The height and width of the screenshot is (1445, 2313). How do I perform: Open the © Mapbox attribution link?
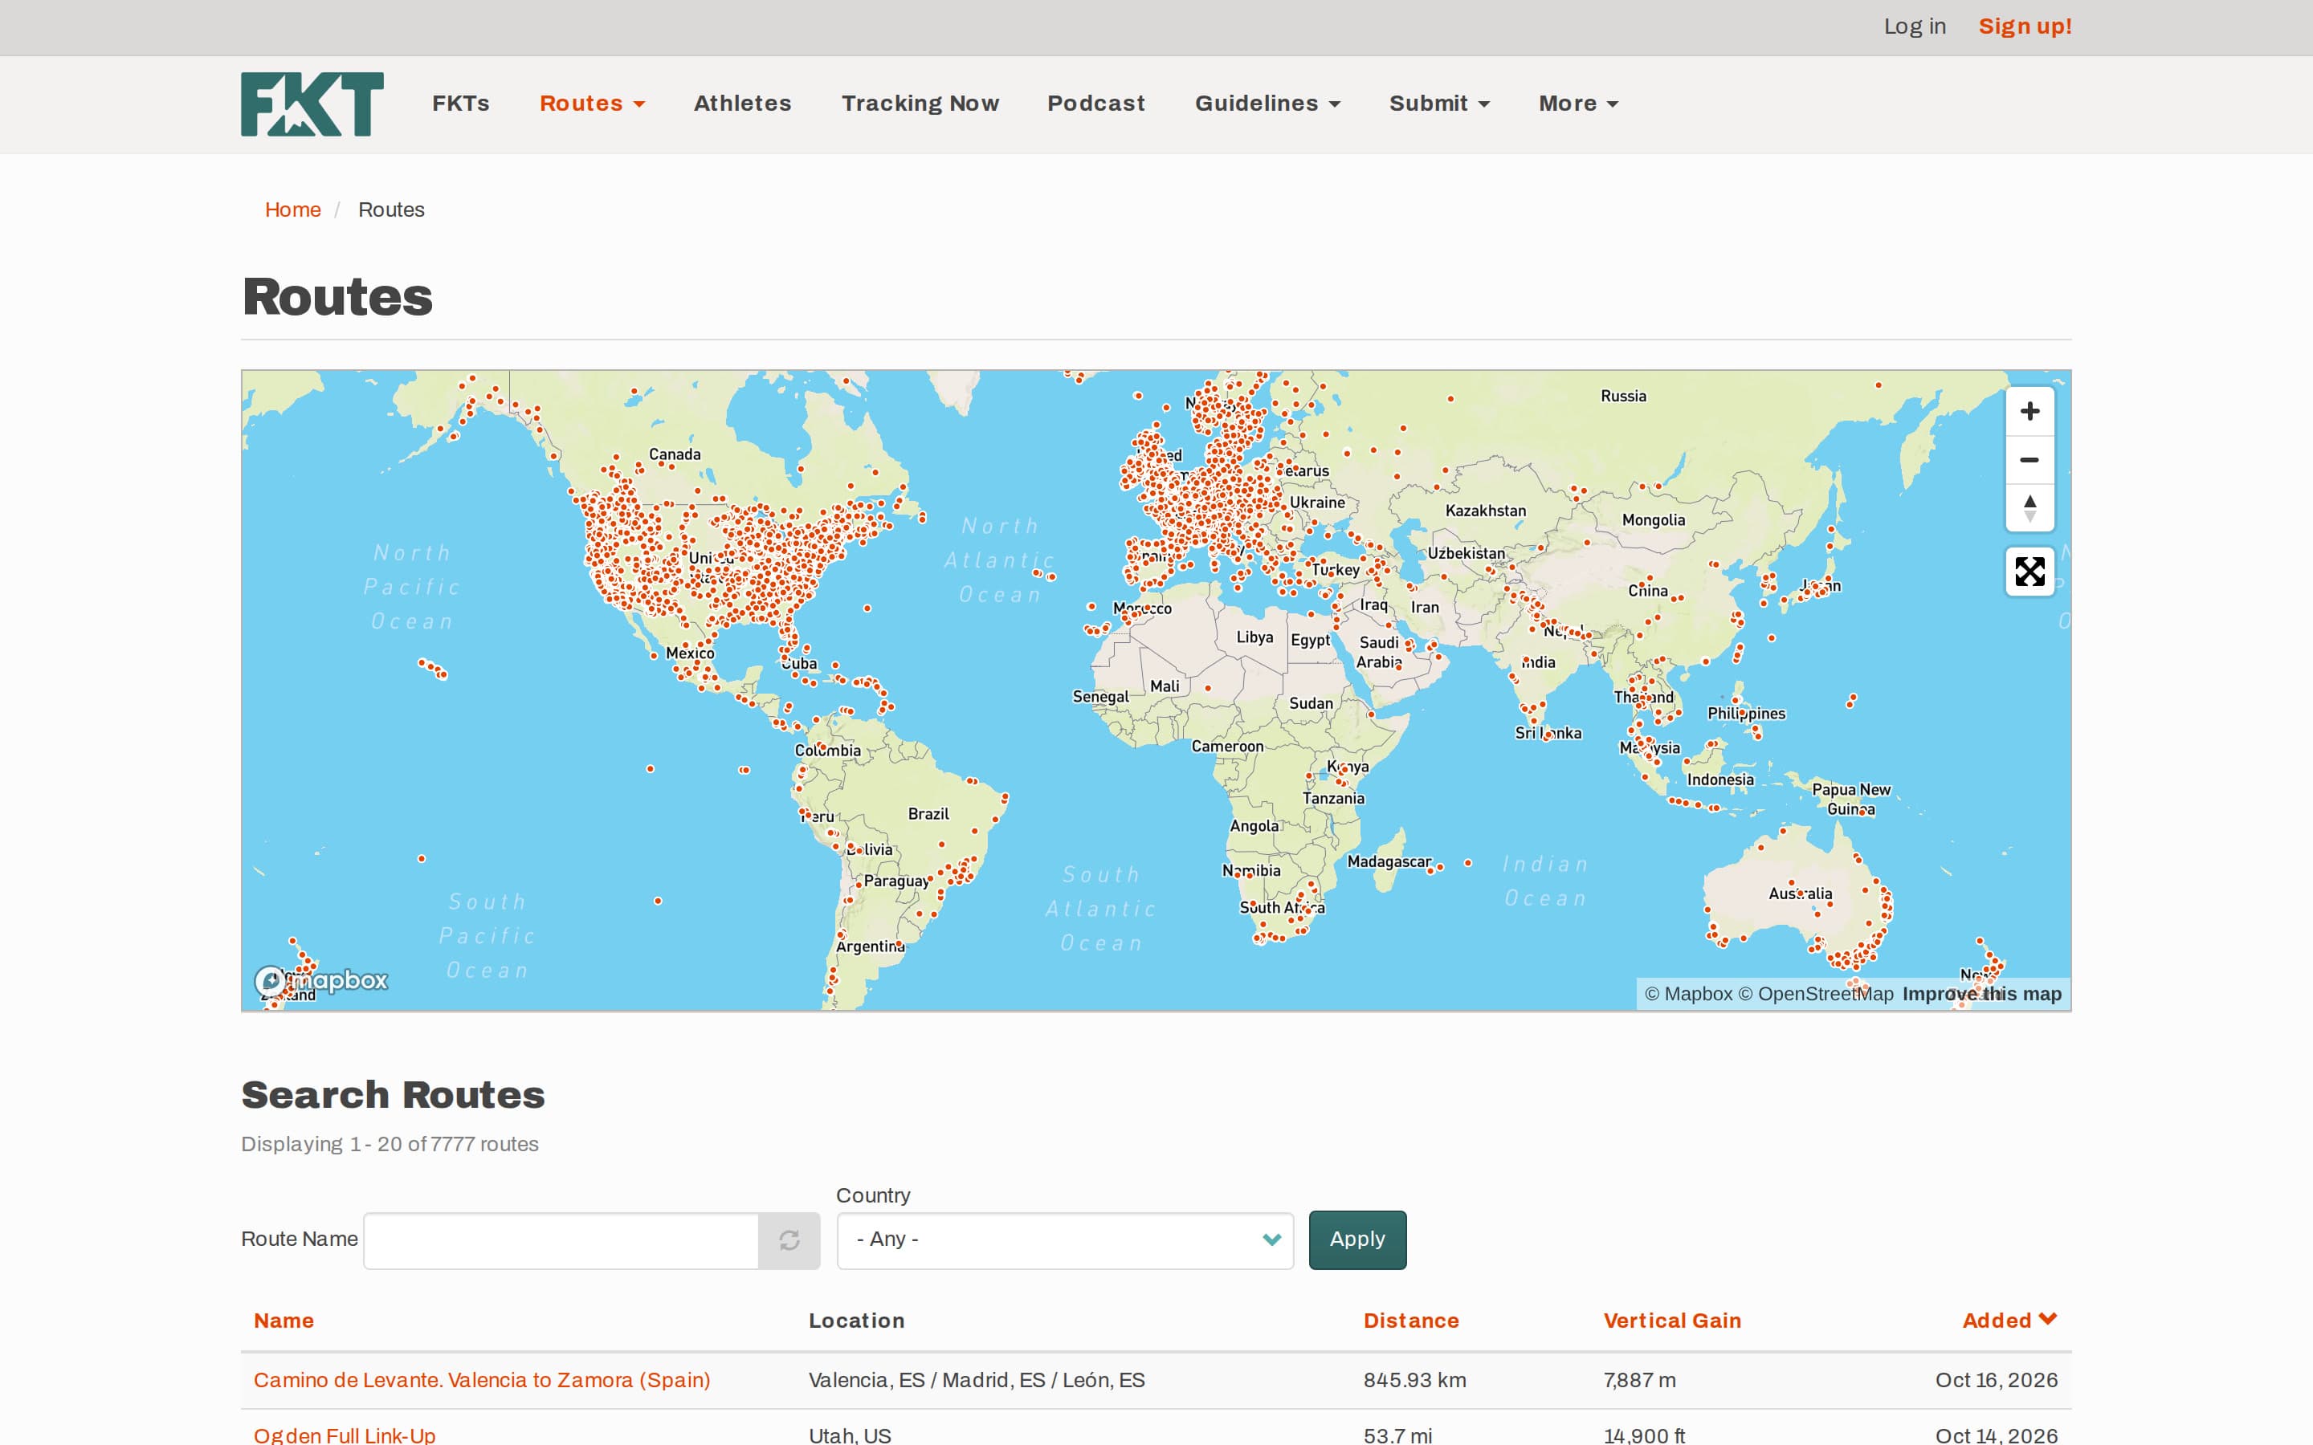coord(1688,994)
